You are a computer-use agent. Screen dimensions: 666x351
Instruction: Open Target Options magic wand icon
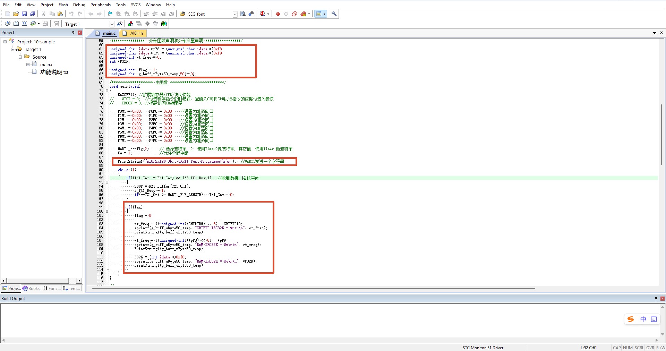[120, 24]
